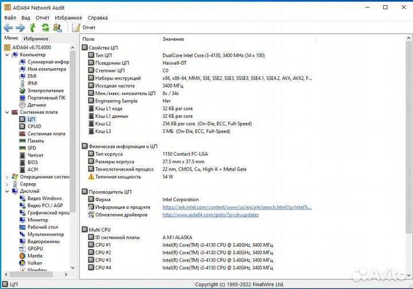413x289 pixels.
Task: Switch to the Избранное sidebar tab
Action: point(36,38)
